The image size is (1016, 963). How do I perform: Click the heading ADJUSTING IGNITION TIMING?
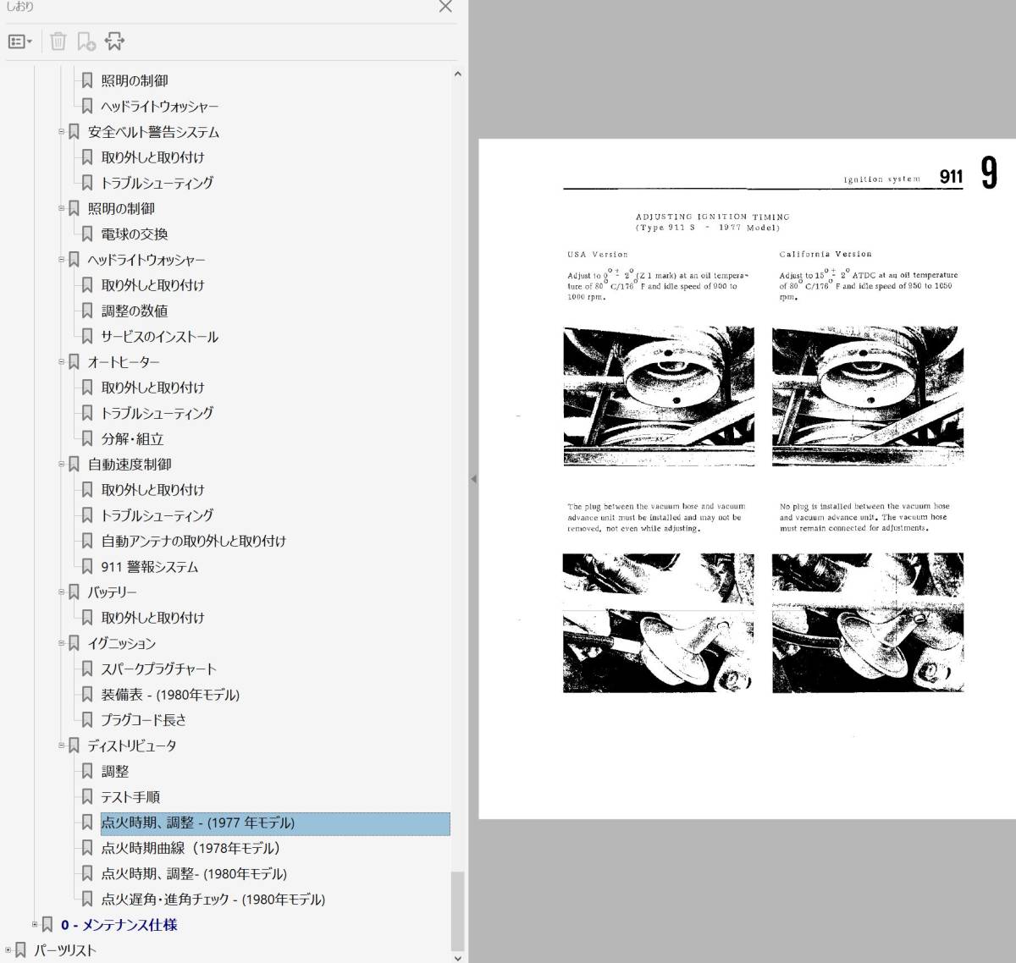[x=712, y=217]
